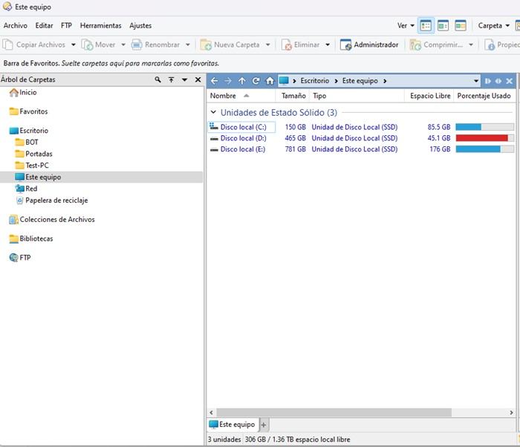Open the folder tree header dropdown arrow
This screenshot has width=520, height=447.
[x=185, y=79]
